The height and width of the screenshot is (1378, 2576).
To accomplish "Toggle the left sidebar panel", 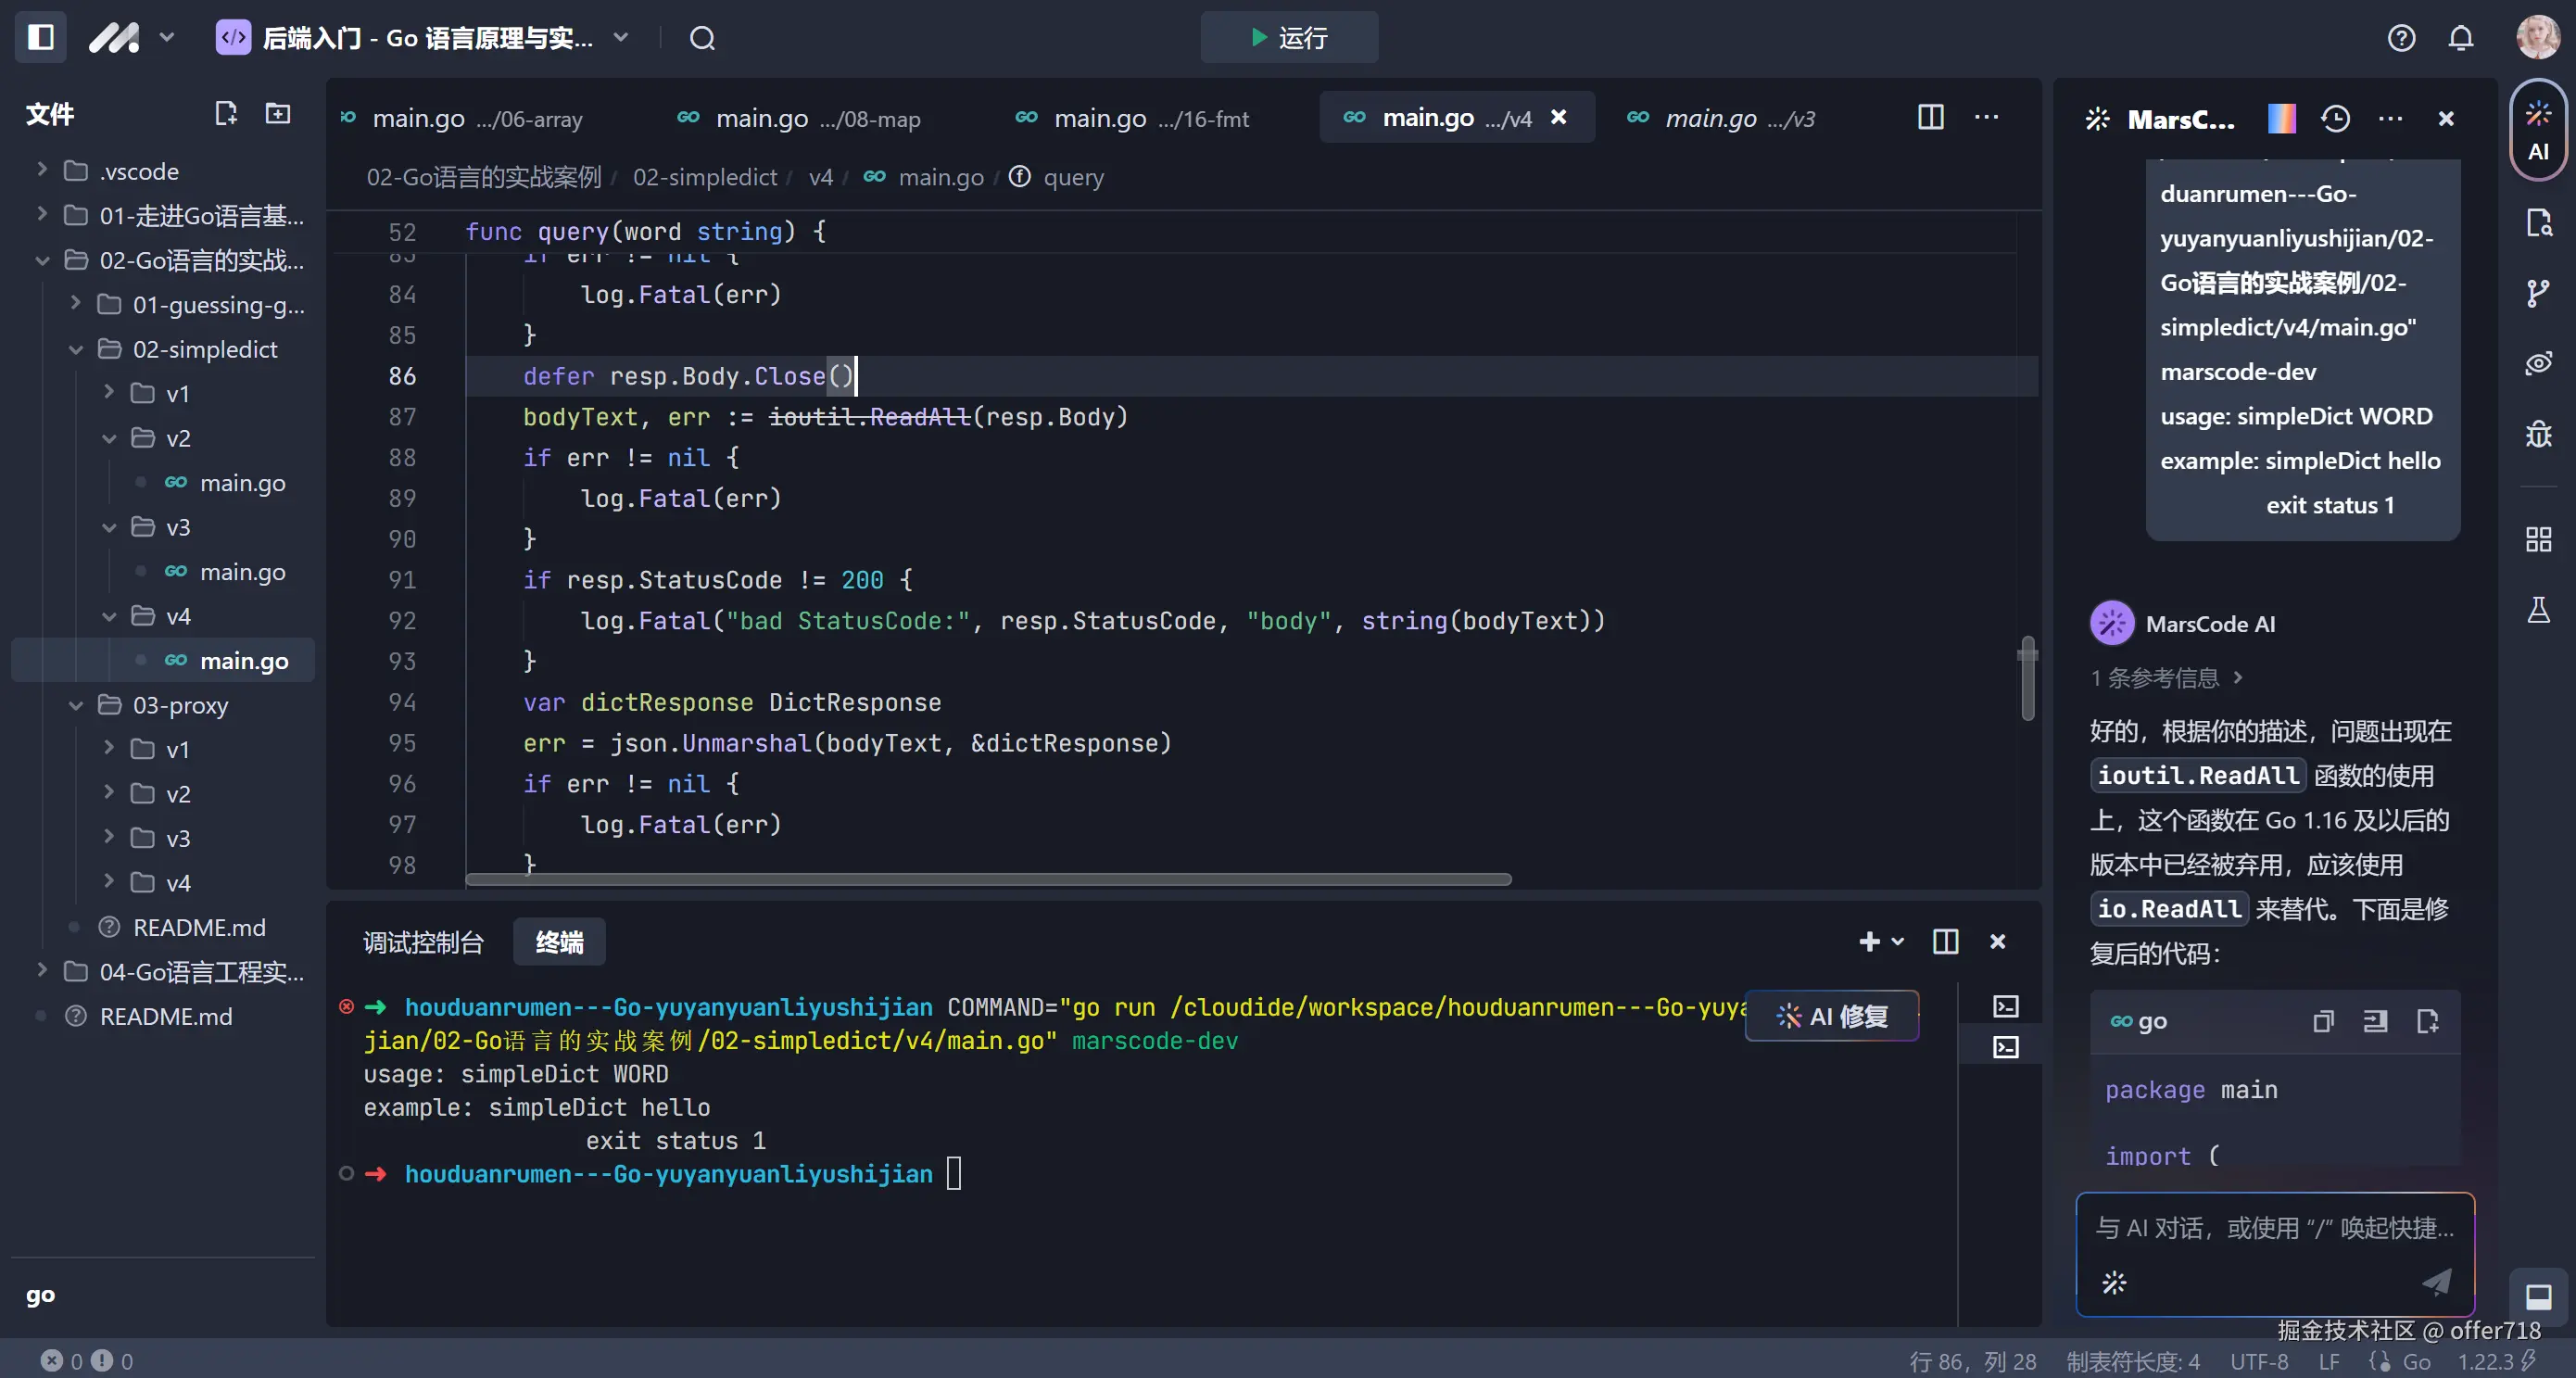I will coord(40,38).
